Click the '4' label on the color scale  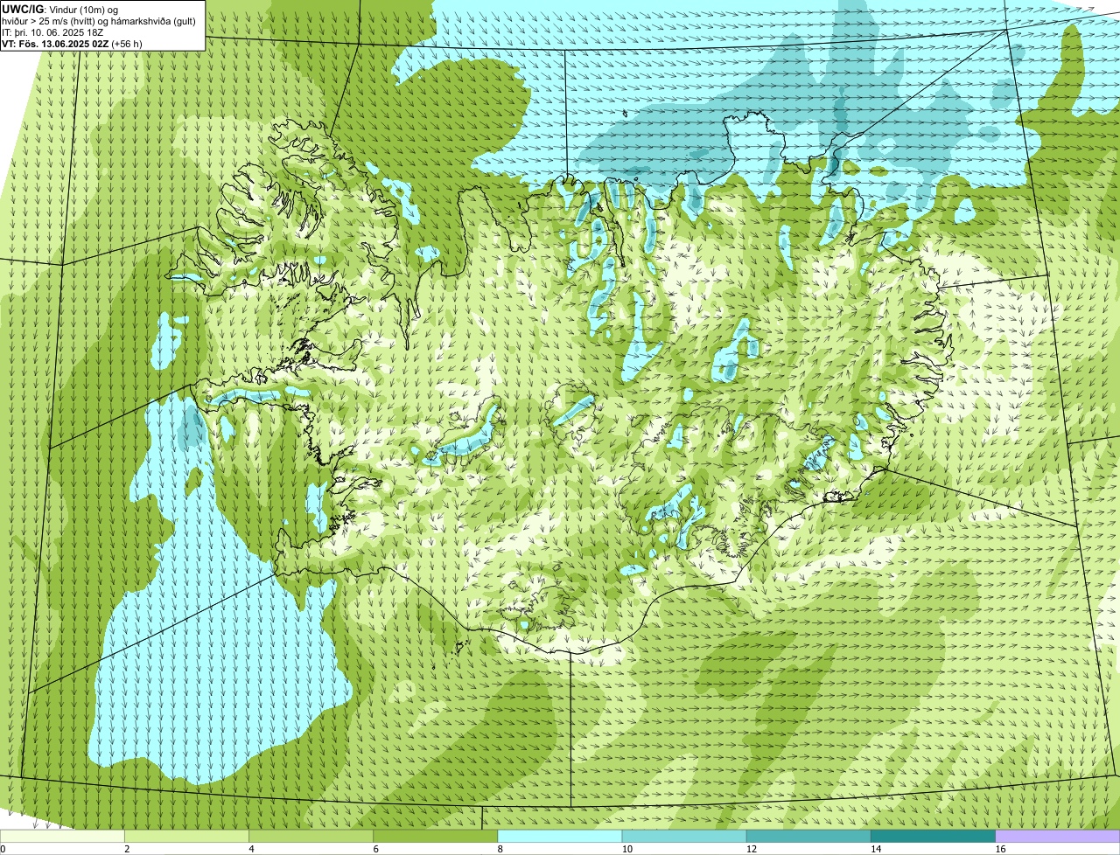(251, 849)
